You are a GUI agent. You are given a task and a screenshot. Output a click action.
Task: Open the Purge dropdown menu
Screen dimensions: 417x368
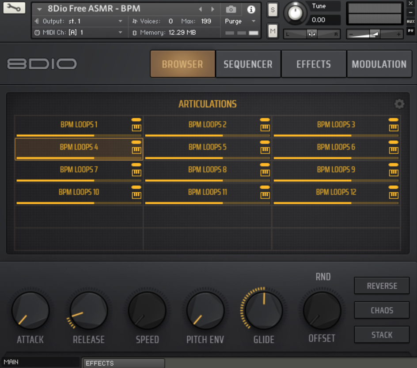point(240,21)
